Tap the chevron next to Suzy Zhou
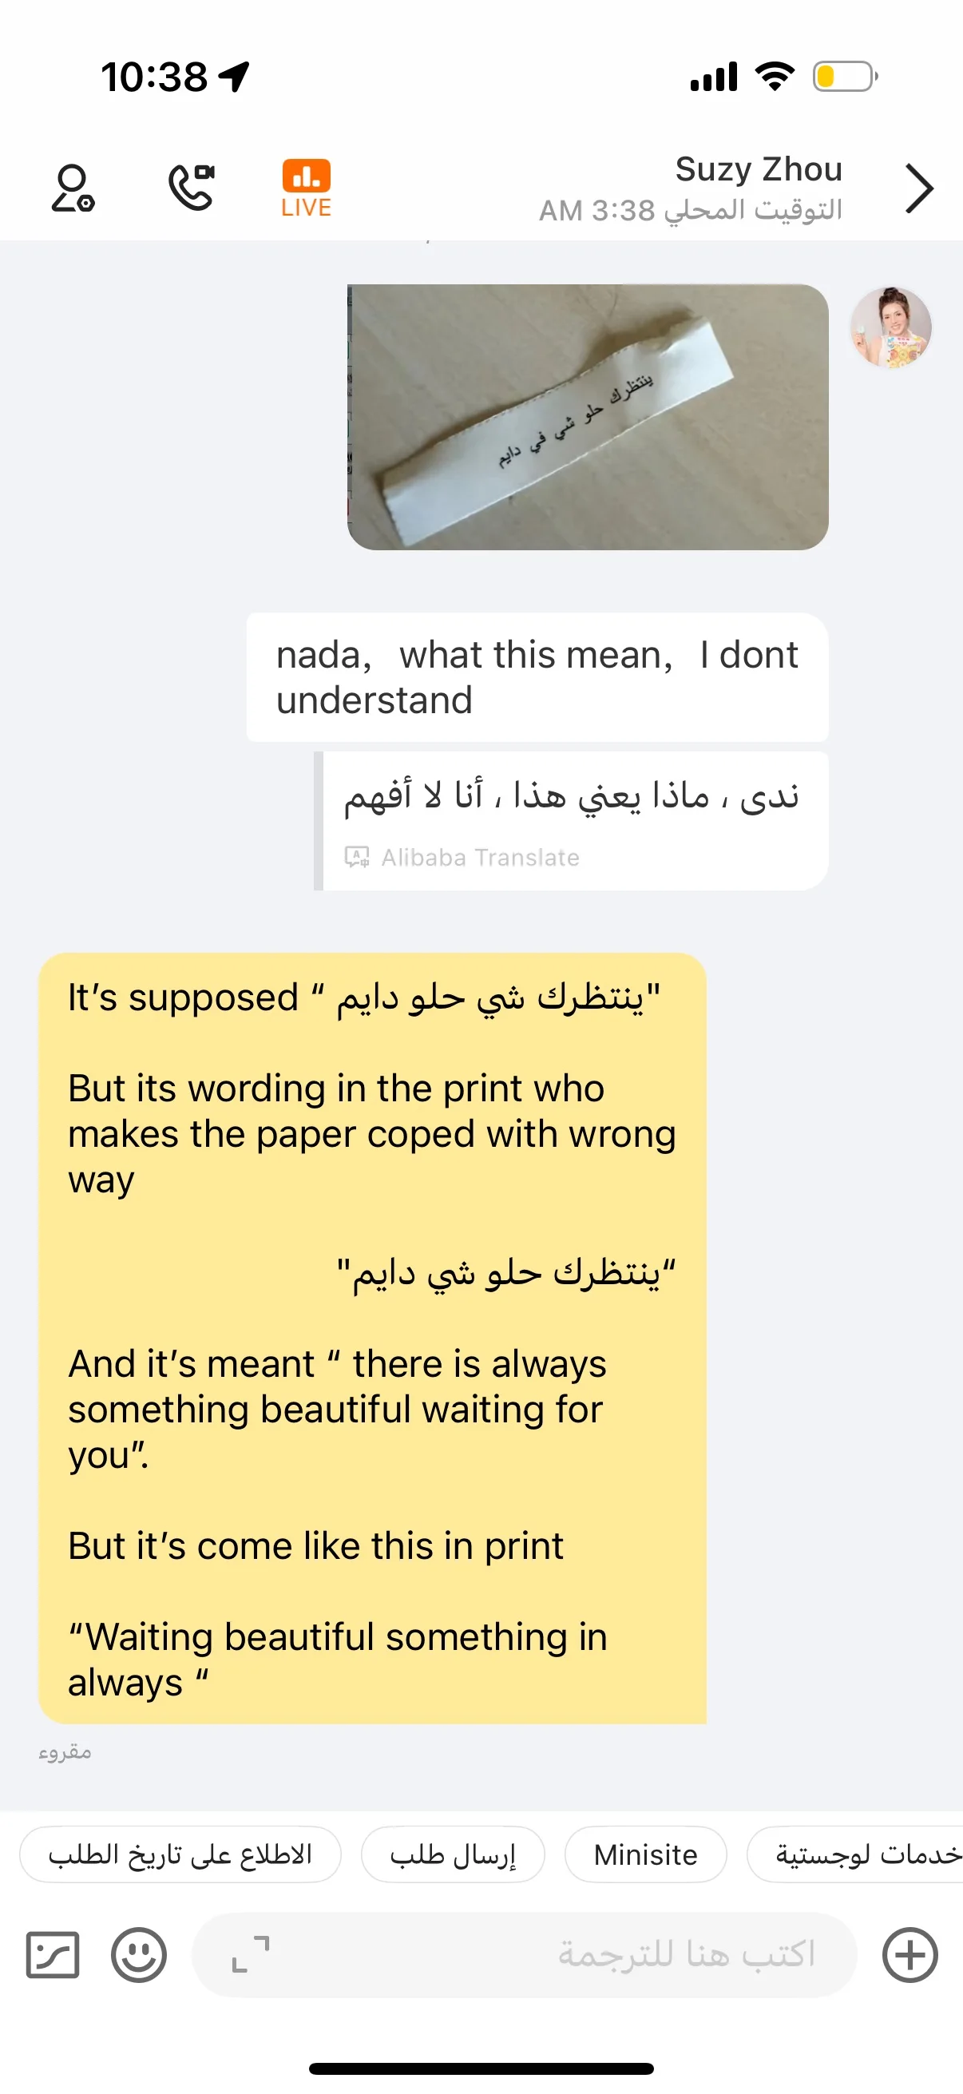 [x=918, y=188]
